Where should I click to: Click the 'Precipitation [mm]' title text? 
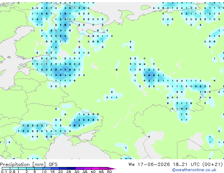click(23, 165)
